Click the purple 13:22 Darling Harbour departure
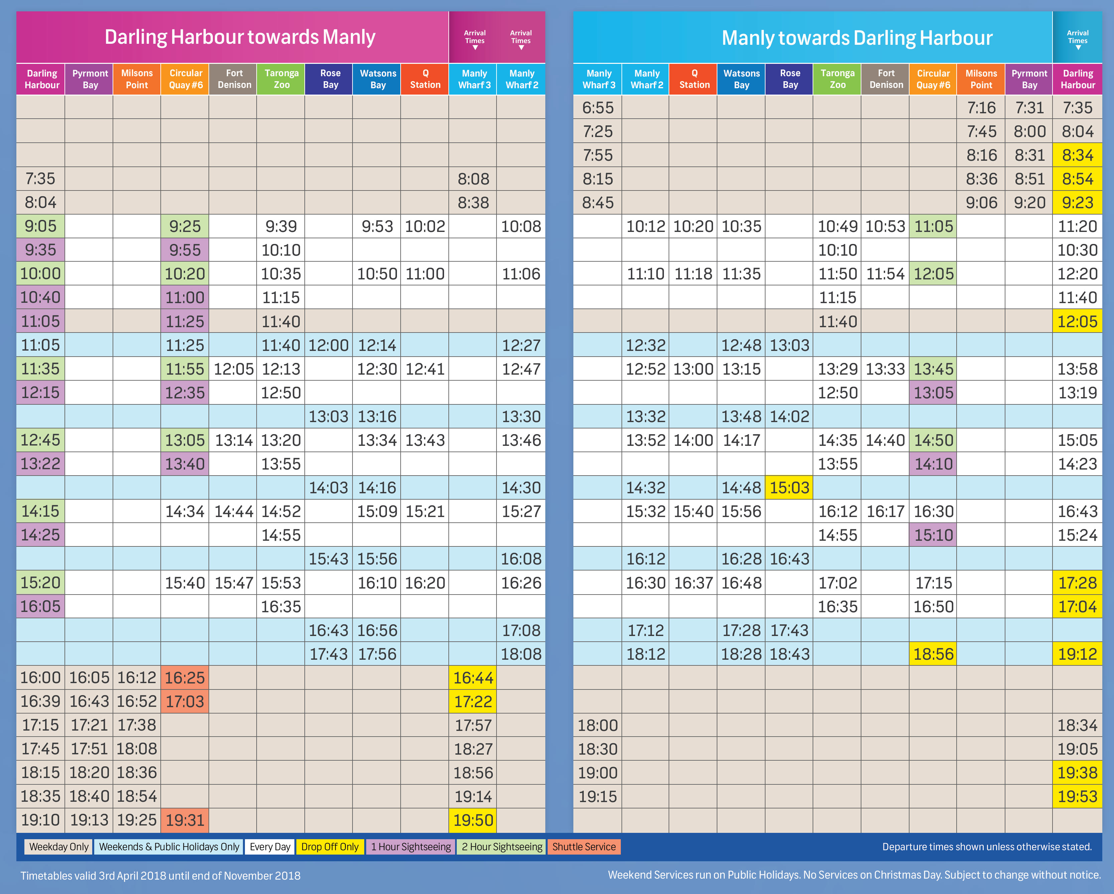 pos(40,464)
